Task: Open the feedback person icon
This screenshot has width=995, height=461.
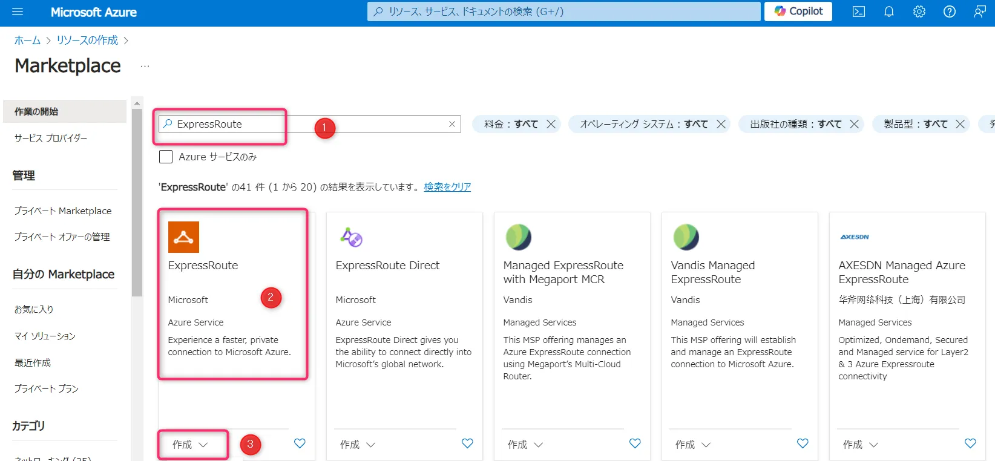Action: point(980,11)
